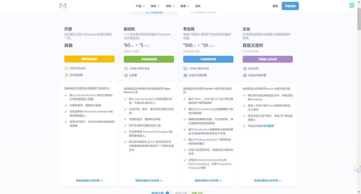Click the chat icon beside 3天电子邮件支持 in 专业版
The width and height of the screenshot is (361, 194).
click(x=185, y=69)
